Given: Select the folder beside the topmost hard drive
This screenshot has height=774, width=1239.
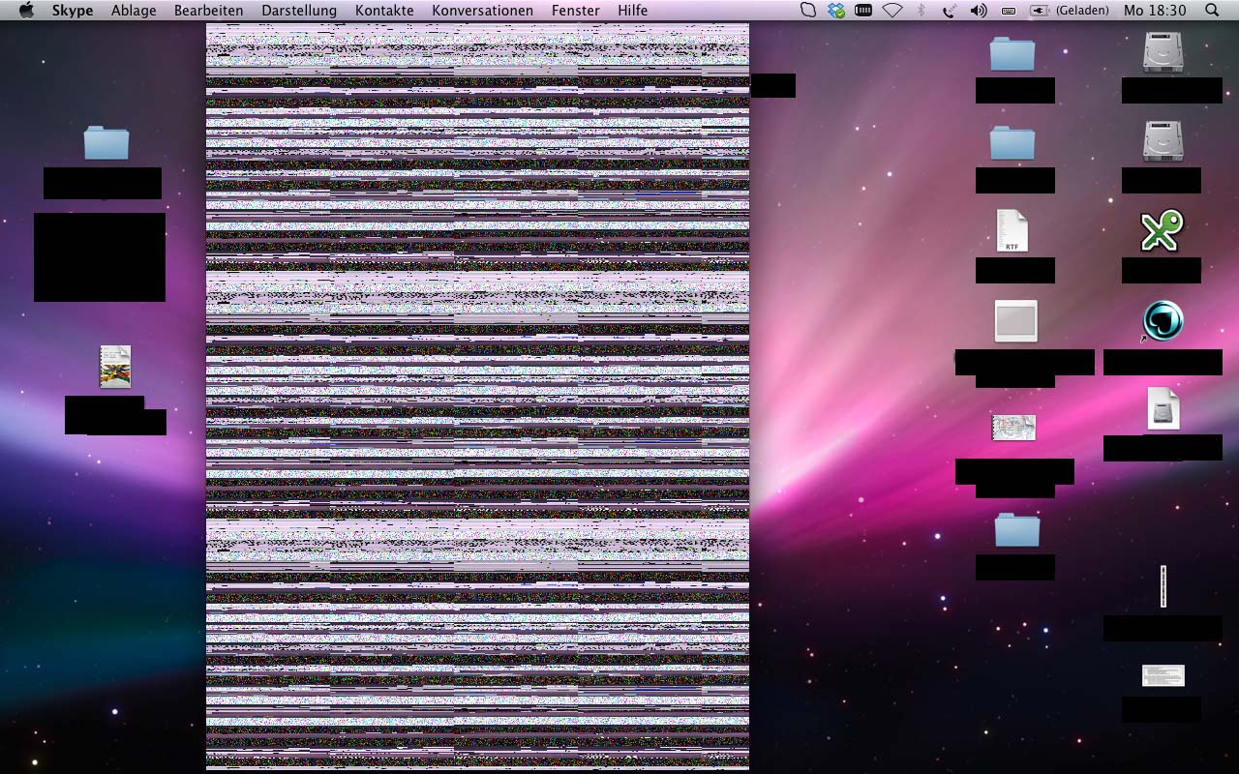Looking at the screenshot, I should click(x=1012, y=53).
